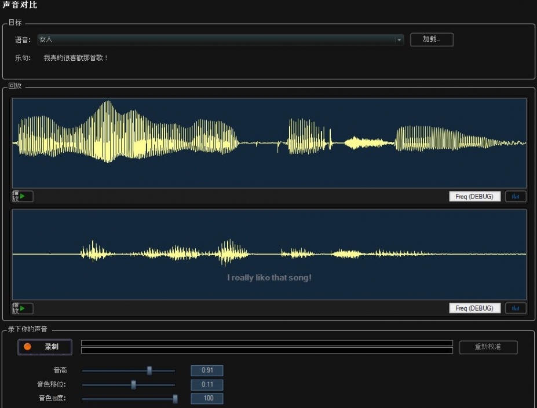Viewport: 537px width, 408px height.
Task: Click Freq (DEBUG) under the top waveform
Action: coord(474,197)
